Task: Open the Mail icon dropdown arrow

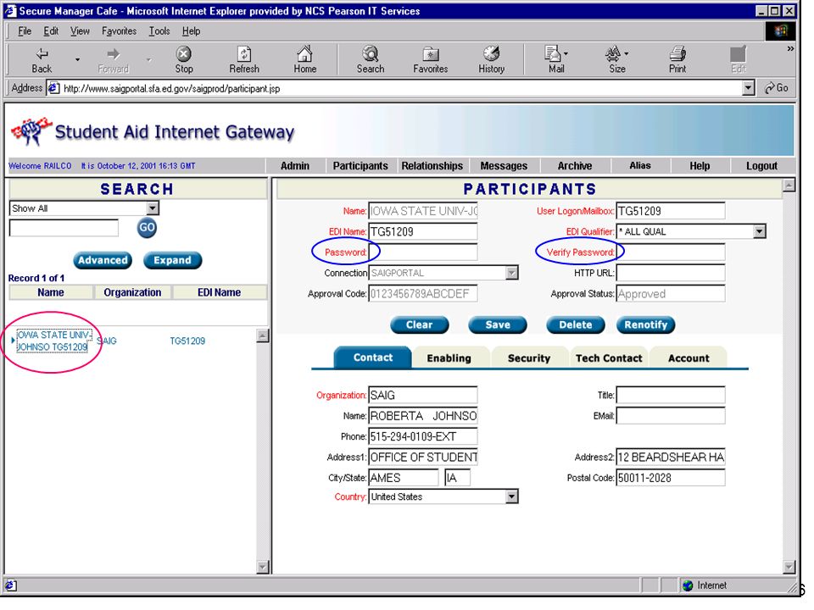Action: pos(566,53)
